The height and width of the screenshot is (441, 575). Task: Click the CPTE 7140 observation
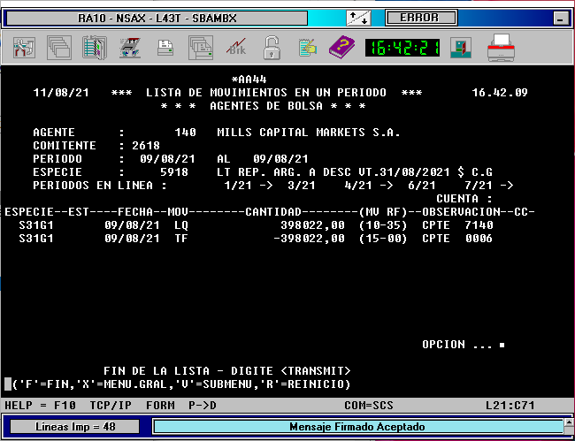tap(457, 224)
